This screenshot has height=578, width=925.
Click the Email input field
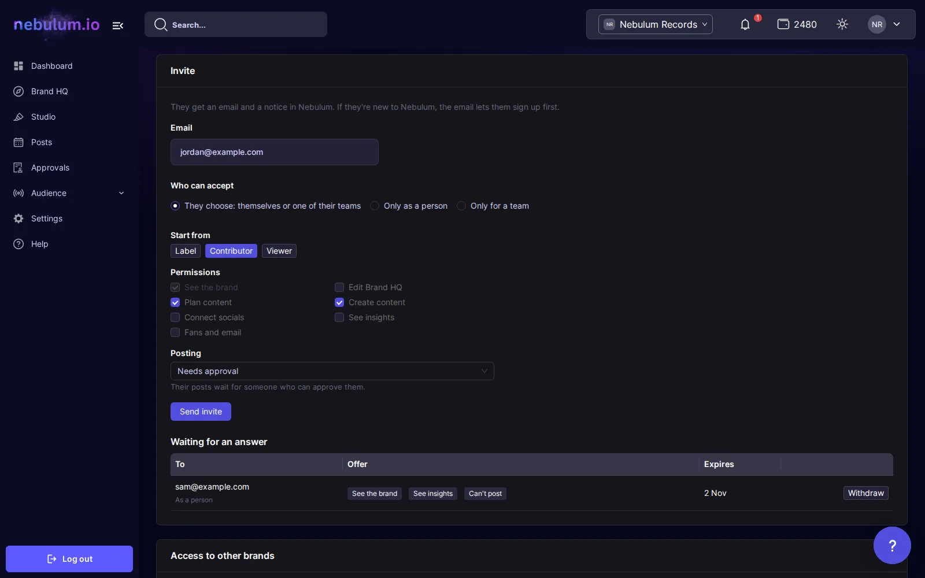(x=275, y=152)
